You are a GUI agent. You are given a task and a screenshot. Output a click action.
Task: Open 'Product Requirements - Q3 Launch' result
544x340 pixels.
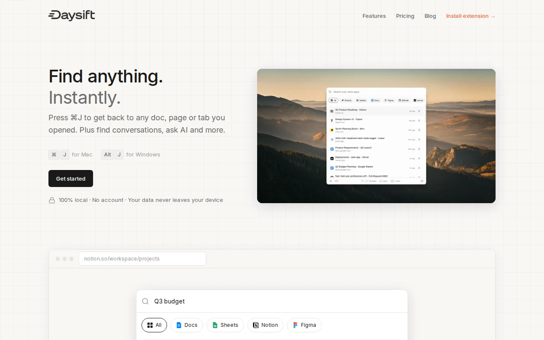pos(376,149)
